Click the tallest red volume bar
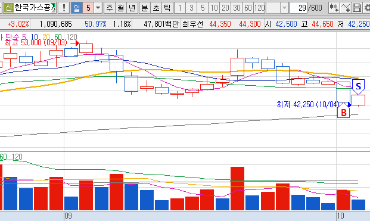 [x=237, y=188]
